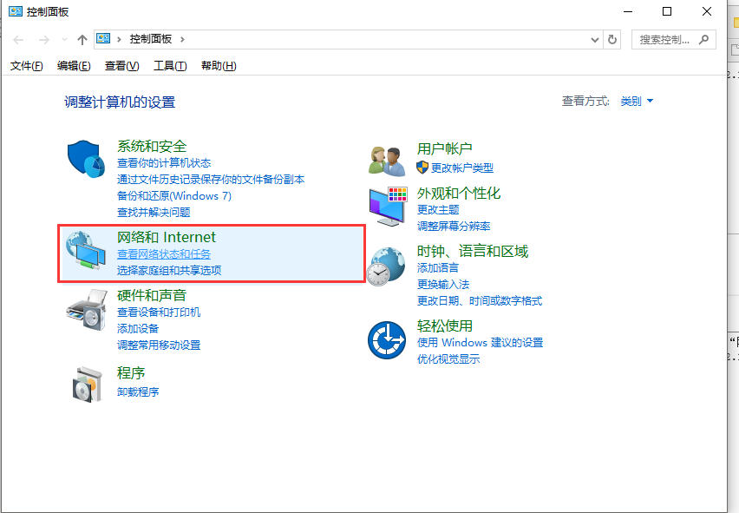Open the 网络和 Internet heading

pyautogui.click(x=167, y=237)
